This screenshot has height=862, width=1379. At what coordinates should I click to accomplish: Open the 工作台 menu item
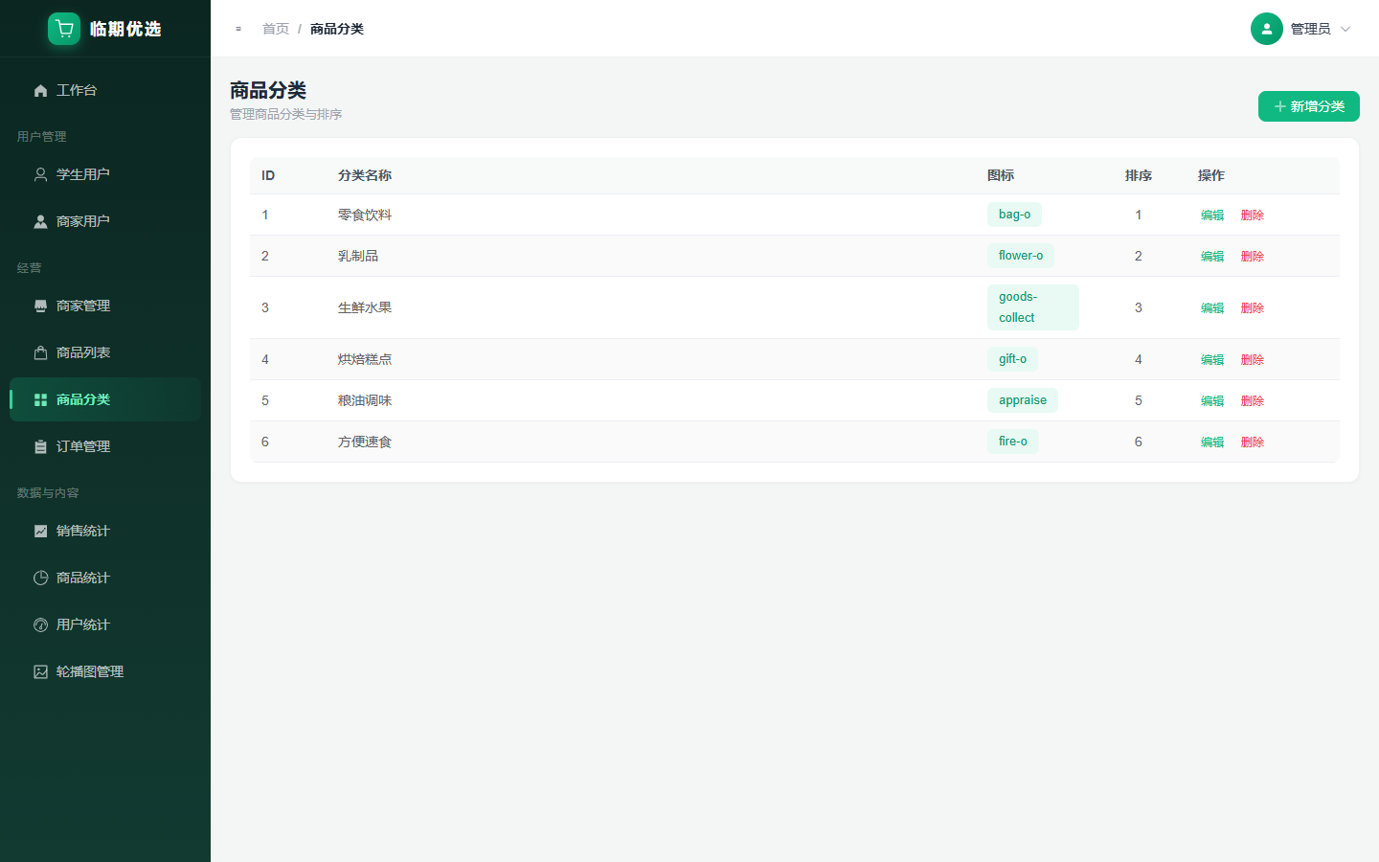pos(105,90)
